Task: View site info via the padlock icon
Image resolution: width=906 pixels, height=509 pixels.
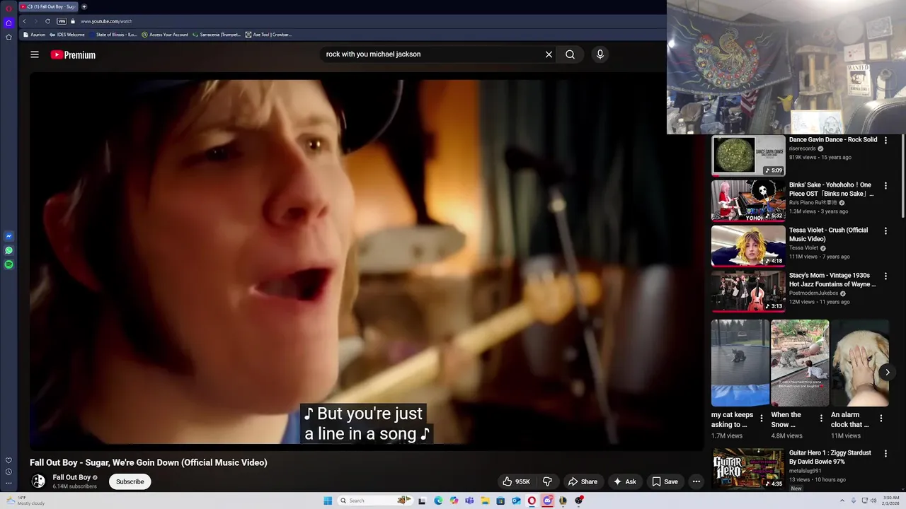Action: pyautogui.click(x=73, y=21)
